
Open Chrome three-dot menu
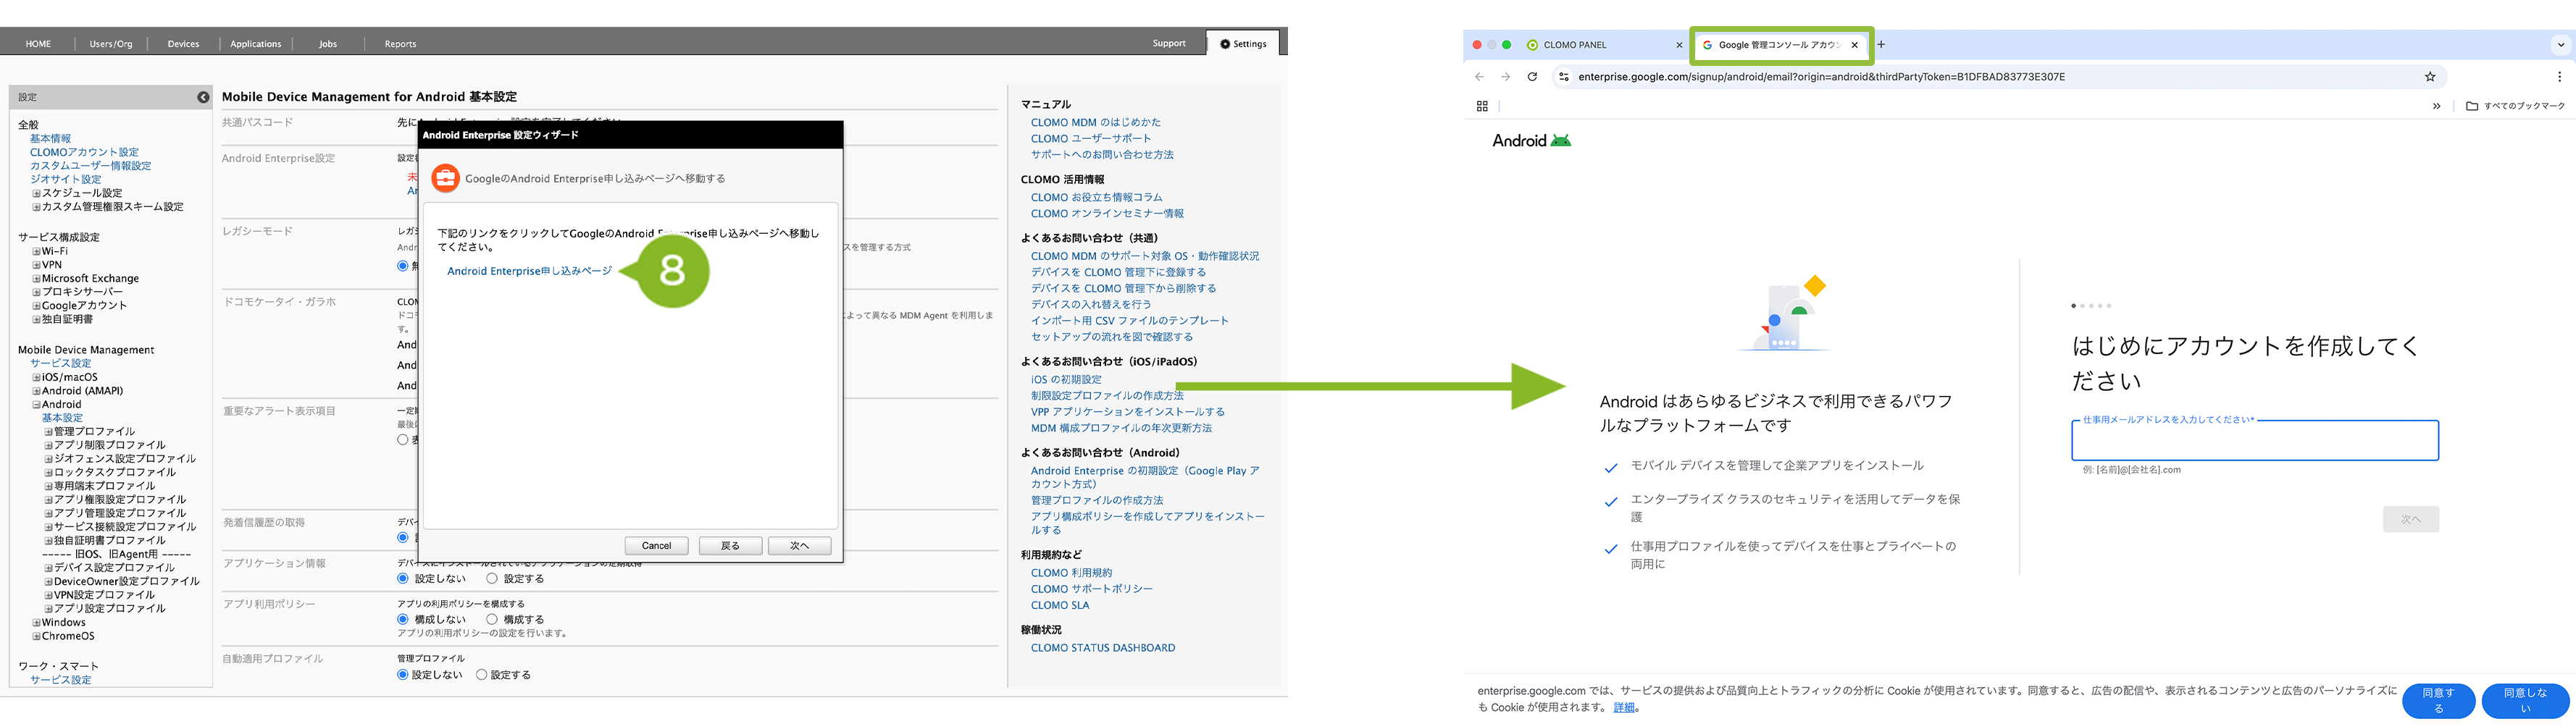click(x=2560, y=77)
